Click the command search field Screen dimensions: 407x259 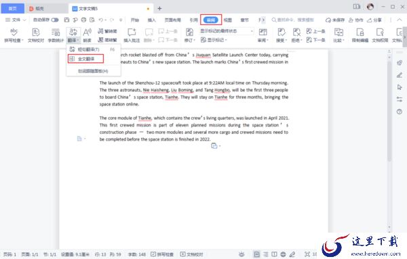293,20
